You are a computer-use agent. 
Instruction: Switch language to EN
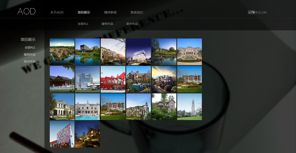tap(264, 12)
